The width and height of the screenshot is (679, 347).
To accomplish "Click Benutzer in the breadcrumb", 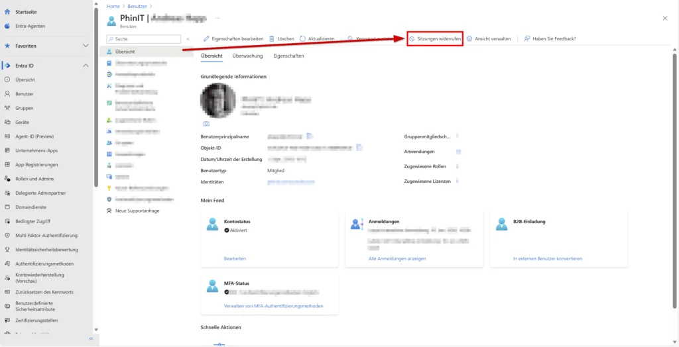I will [137, 6].
